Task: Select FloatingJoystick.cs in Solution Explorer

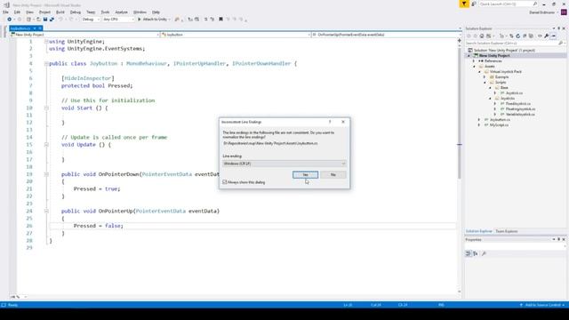Action: click(520, 108)
